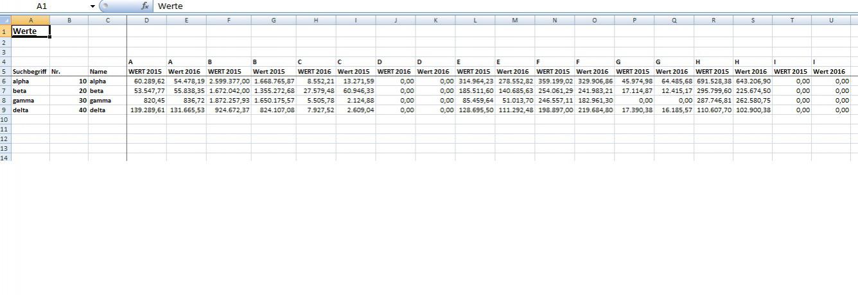Select column U header

point(832,21)
